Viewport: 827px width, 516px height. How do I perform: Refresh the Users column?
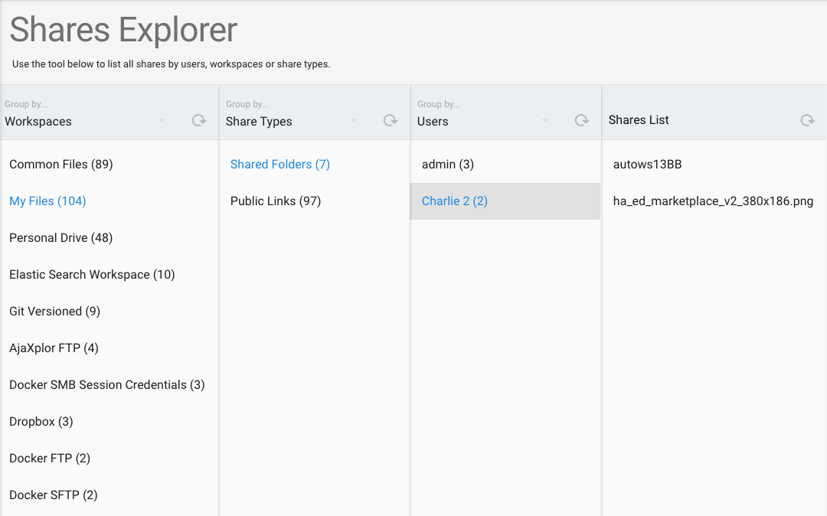pos(582,121)
